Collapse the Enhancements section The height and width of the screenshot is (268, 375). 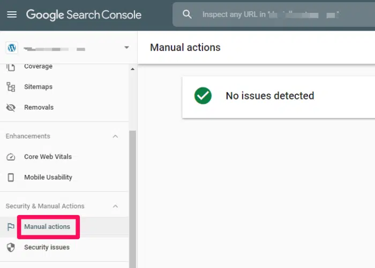pyautogui.click(x=115, y=136)
